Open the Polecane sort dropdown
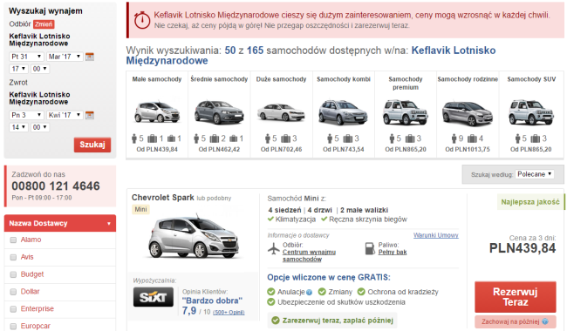The height and width of the screenshot is (331, 567). click(x=535, y=174)
